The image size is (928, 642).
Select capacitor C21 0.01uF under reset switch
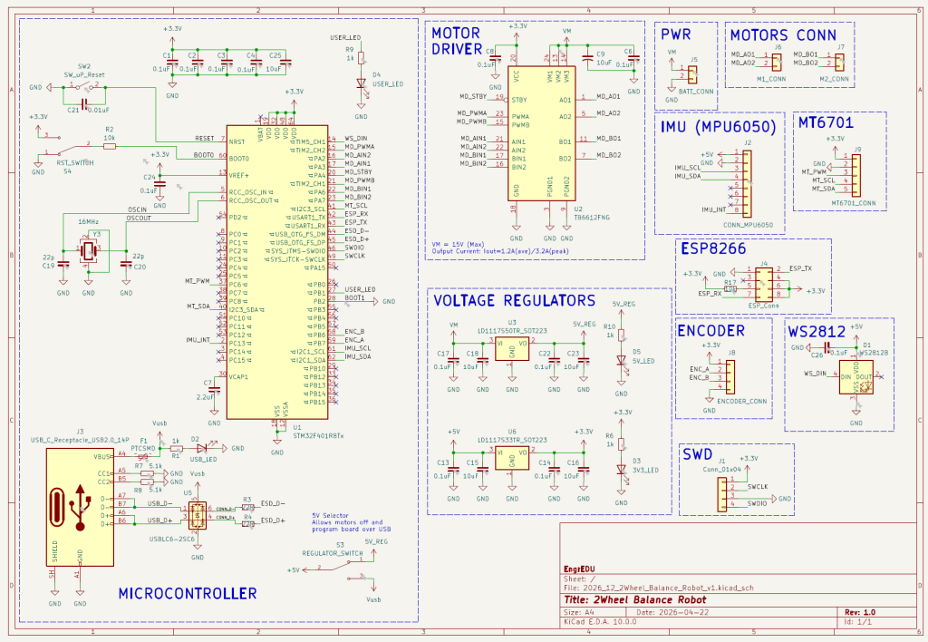pyautogui.click(x=84, y=104)
